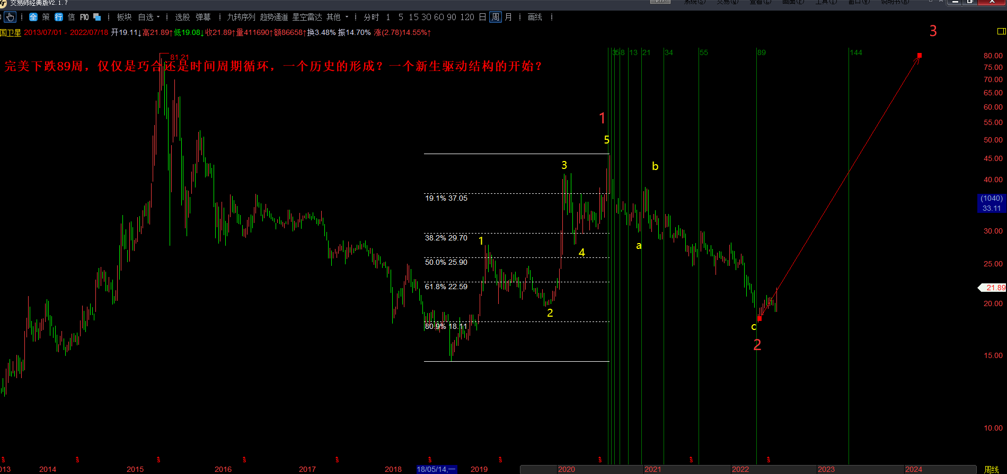
Task: Select the yellow wave label b
Action: coord(655,166)
